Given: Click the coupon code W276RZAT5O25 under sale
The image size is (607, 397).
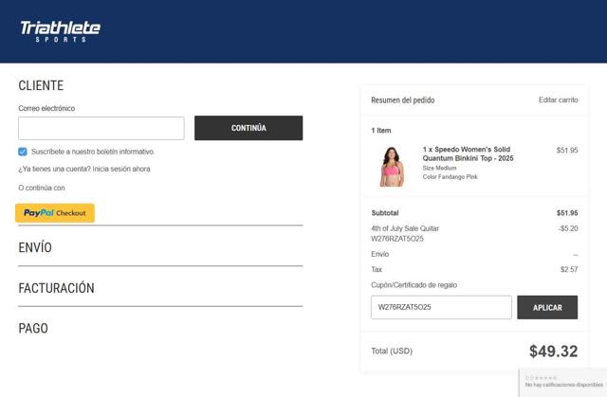Looking at the screenshot, I should click(x=397, y=239).
